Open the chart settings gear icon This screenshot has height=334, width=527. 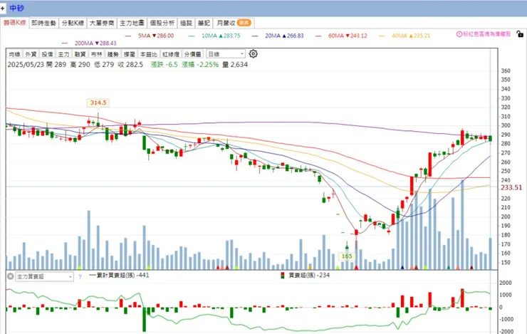253,53
